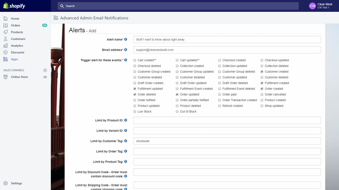Uncheck the Fulfillment updated event
This screenshot has height=190, width=339.
click(135, 89)
